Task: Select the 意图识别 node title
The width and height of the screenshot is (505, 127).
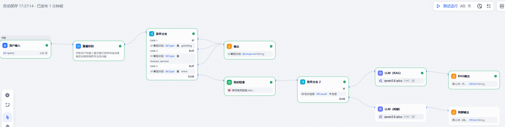Action: pyautogui.click(x=88, y=46)
